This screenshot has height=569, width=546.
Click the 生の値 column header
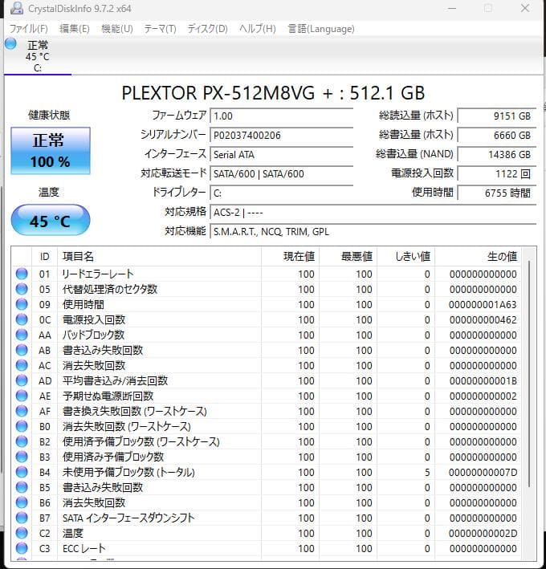478,257
